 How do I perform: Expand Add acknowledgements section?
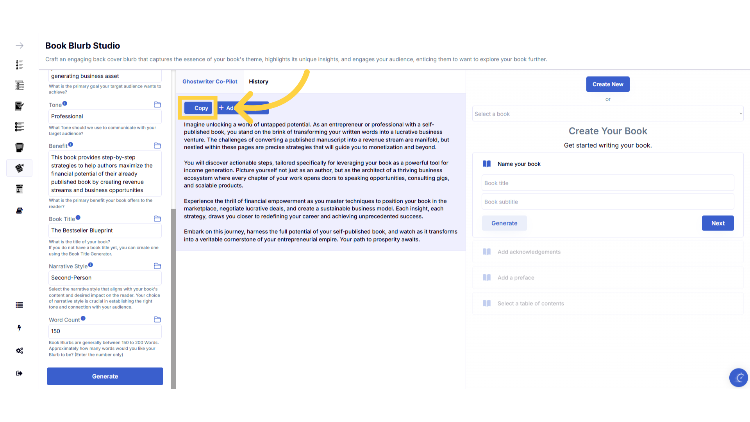529,252
